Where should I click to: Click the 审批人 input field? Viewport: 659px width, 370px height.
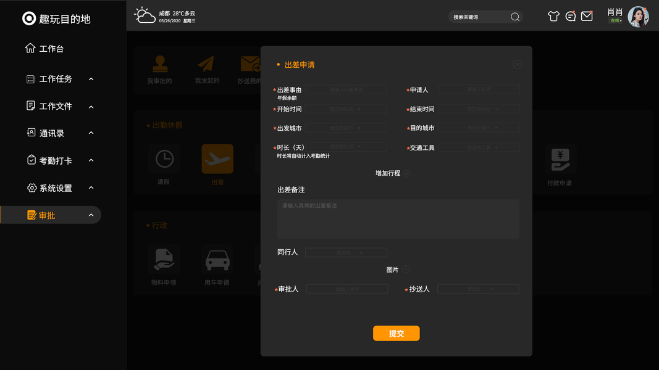(347, 289)
